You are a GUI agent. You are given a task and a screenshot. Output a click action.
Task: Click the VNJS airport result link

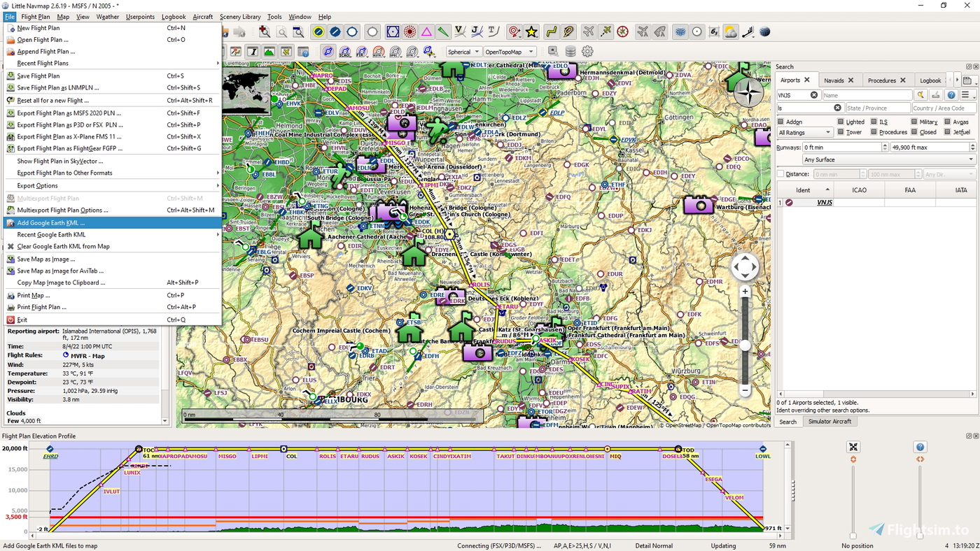coord(824,203)
